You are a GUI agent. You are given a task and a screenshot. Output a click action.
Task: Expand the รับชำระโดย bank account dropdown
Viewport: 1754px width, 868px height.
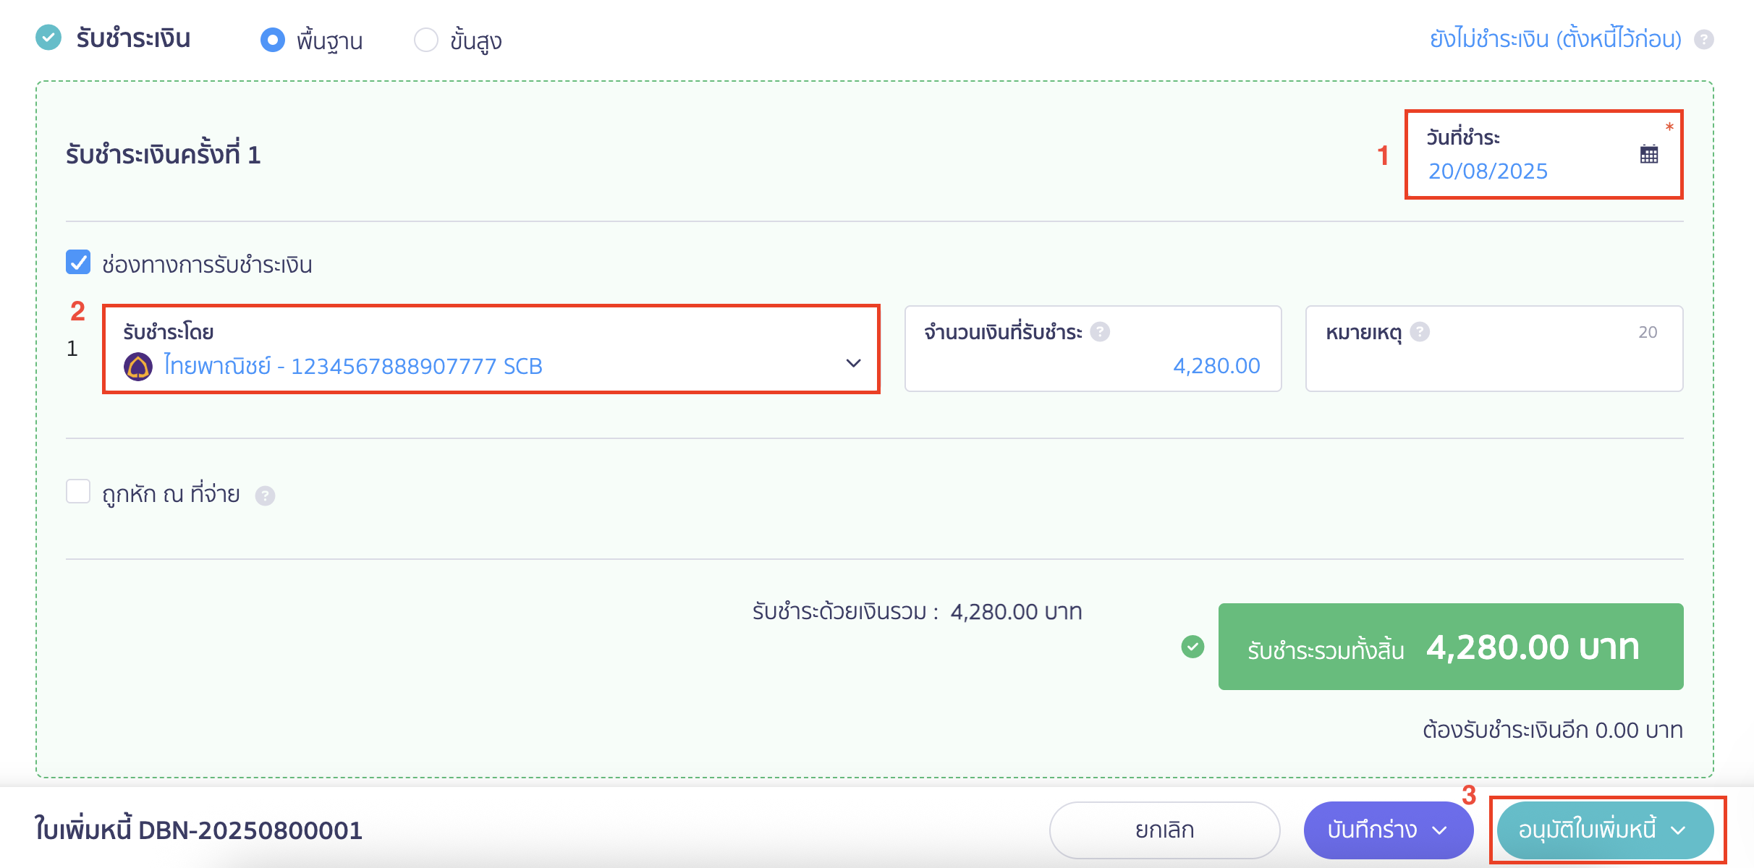(x=491, y=349)
